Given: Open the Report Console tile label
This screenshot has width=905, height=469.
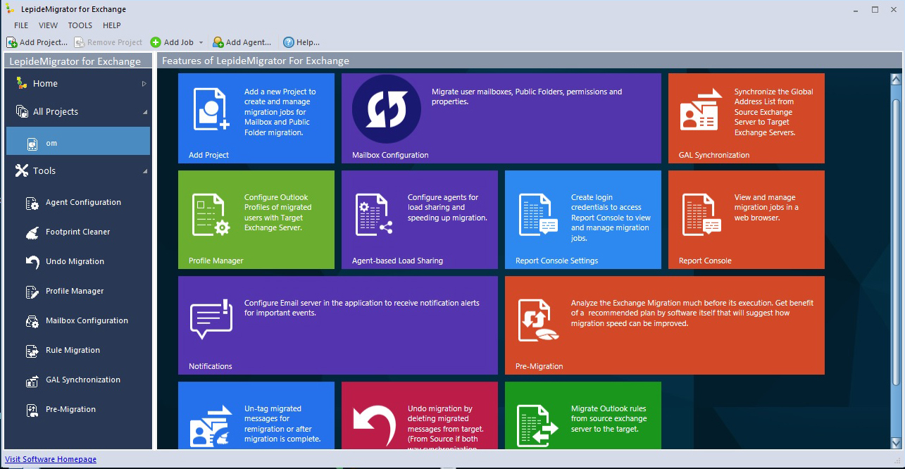Looking at the screenshot, I should [x=705, y=261].
